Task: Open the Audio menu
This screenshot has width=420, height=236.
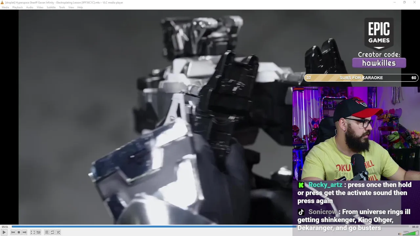Action: (30, 7)
